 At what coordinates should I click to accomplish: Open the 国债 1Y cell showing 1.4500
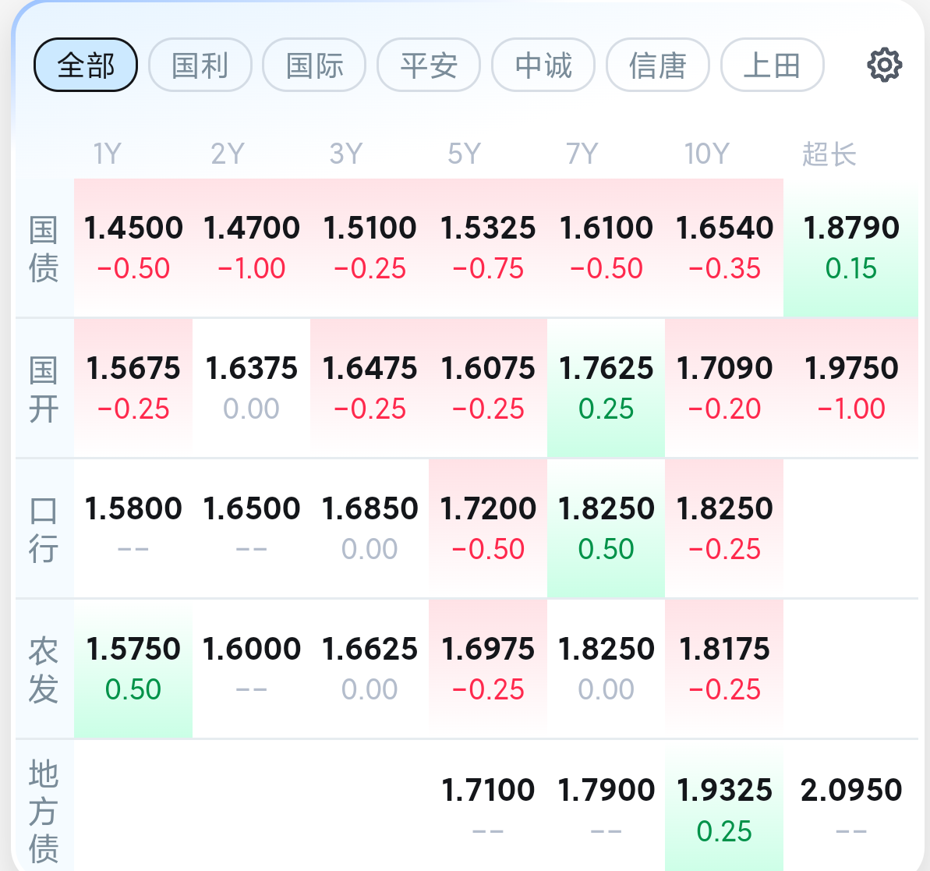(133, 247)
